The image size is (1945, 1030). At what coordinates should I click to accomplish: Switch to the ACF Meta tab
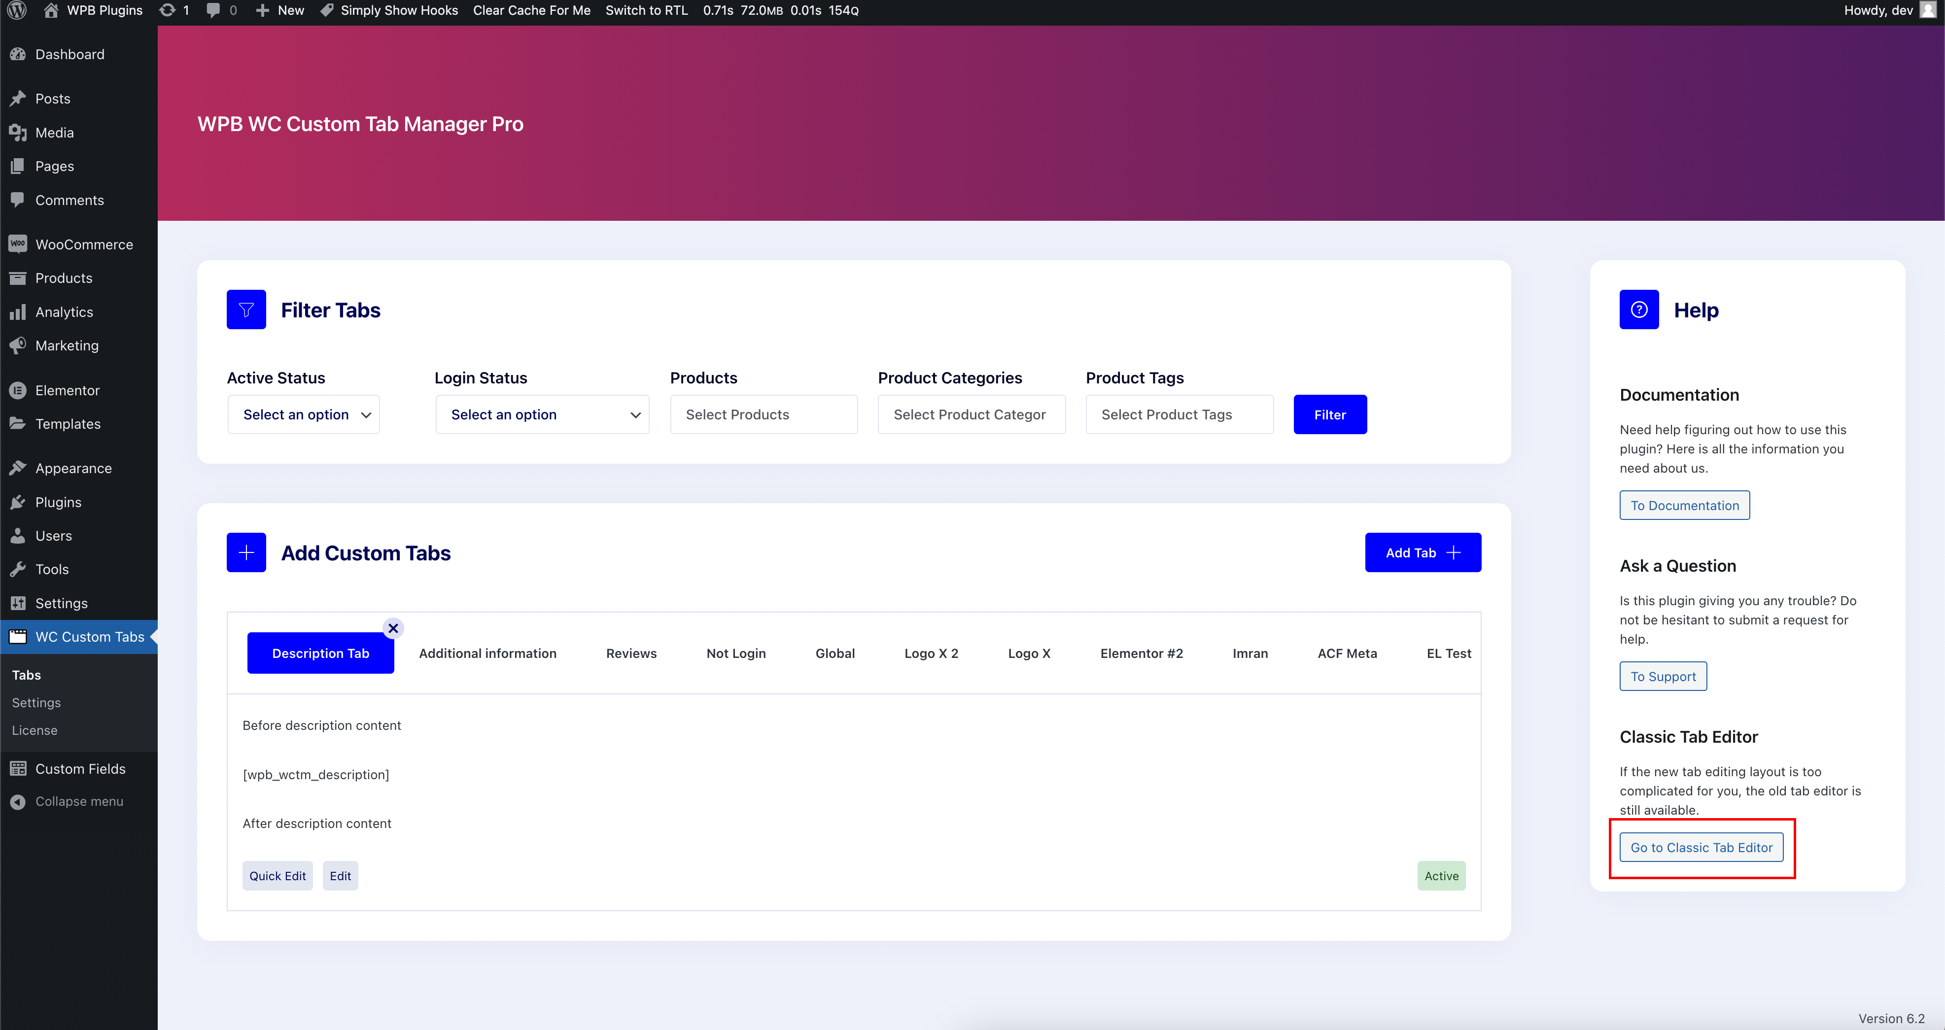click(1347, 653)
